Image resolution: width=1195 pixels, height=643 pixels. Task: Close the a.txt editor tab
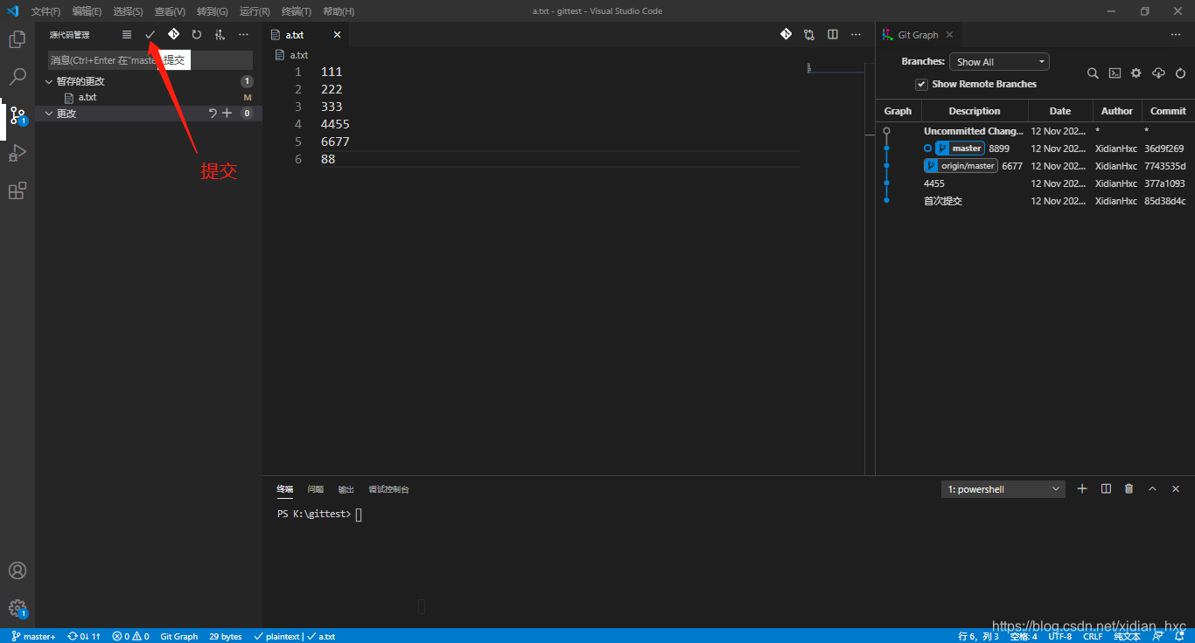click(337, 35)
